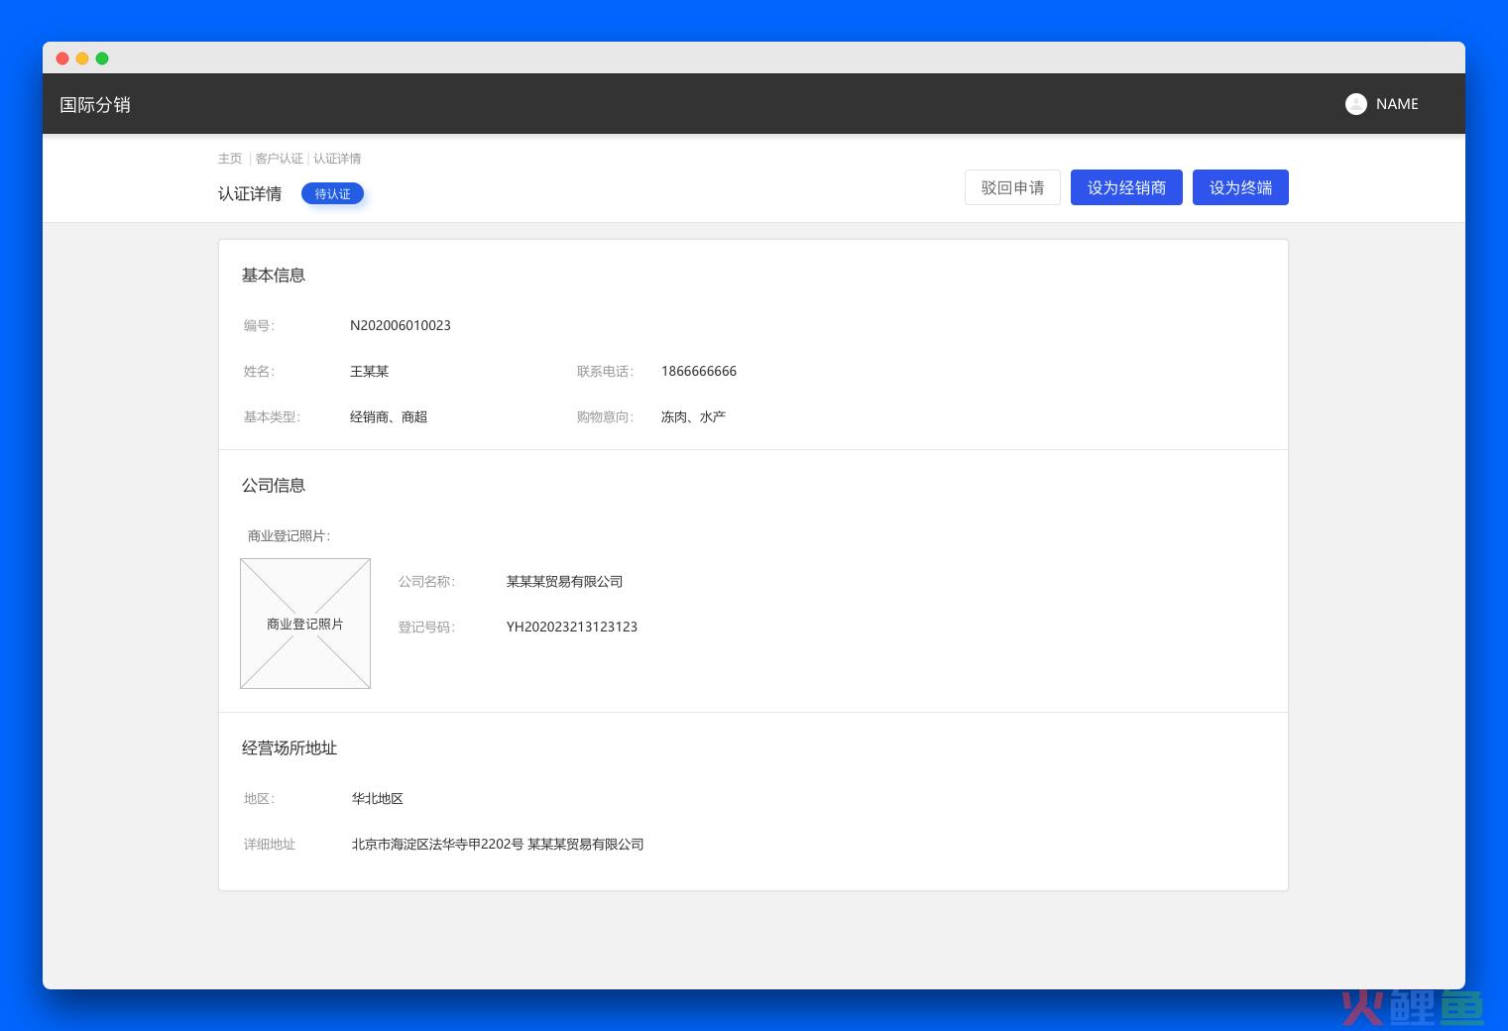Click the 登记号码 field label
Image resolution: width=1508 pixels, height=1031 pixels.
click(x=426, y=628)
